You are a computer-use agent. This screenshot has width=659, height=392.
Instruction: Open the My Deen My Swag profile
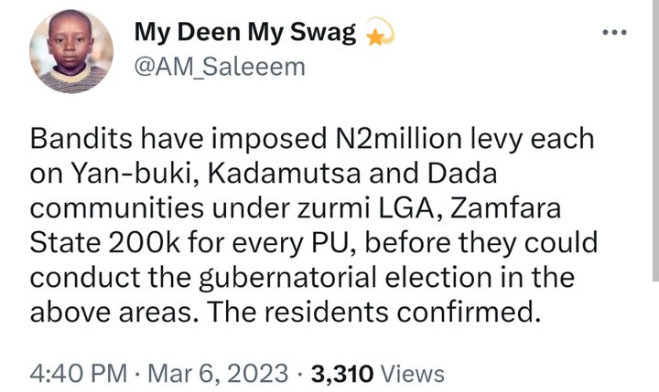coord(246,33)
